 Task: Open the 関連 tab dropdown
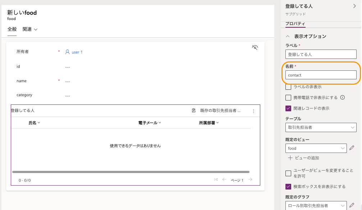click(x=30, y=29)
